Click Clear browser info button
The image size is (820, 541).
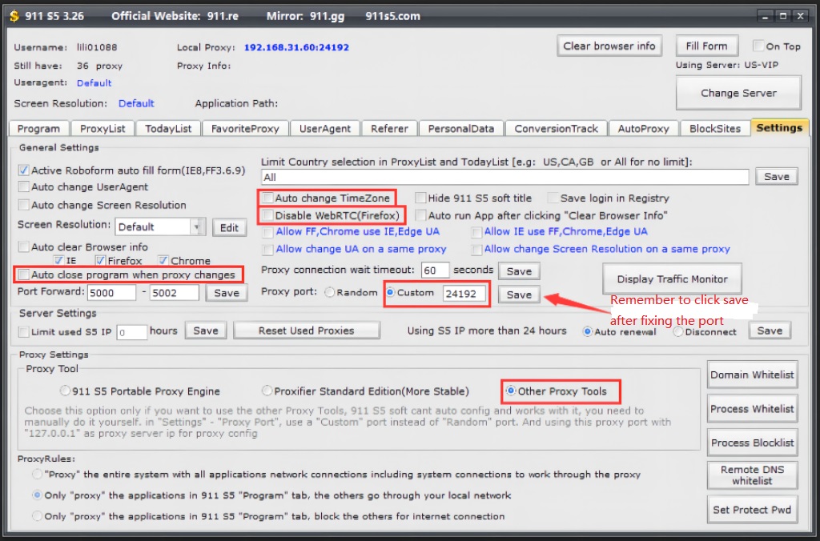click(609, 46)
